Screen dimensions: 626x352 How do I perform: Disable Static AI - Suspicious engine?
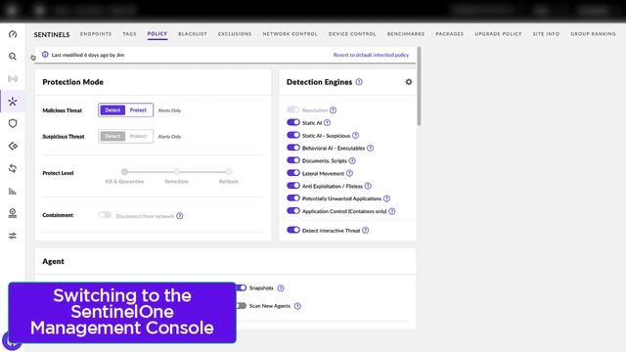point(293,135)
